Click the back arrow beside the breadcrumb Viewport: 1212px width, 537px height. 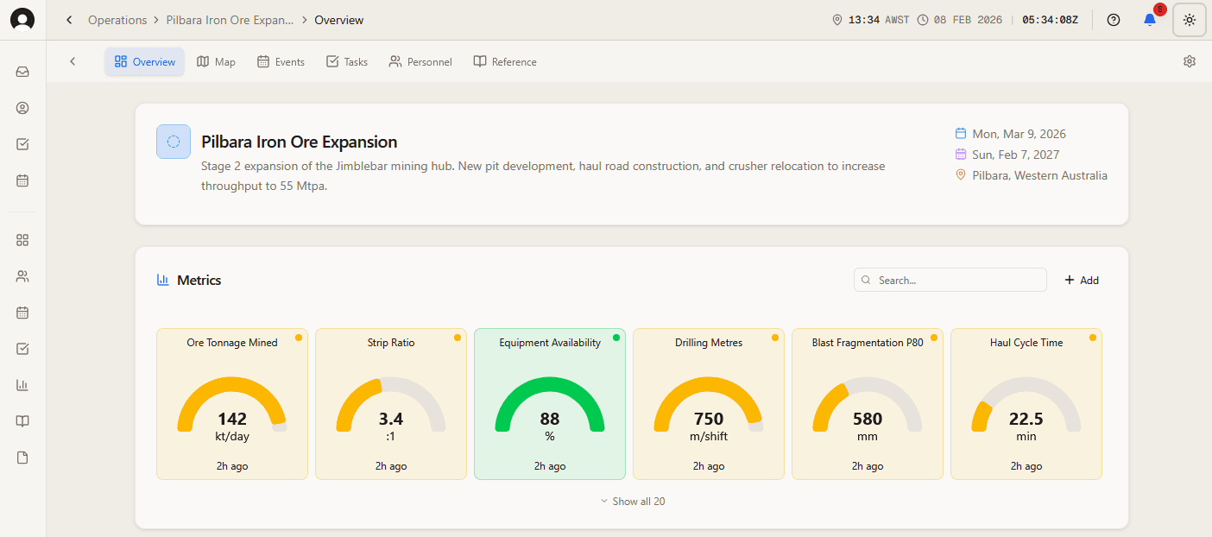[69, 19]
